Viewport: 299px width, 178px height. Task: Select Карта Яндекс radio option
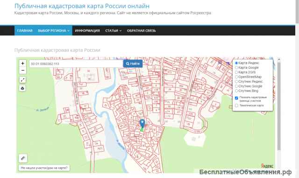point(236,63)
